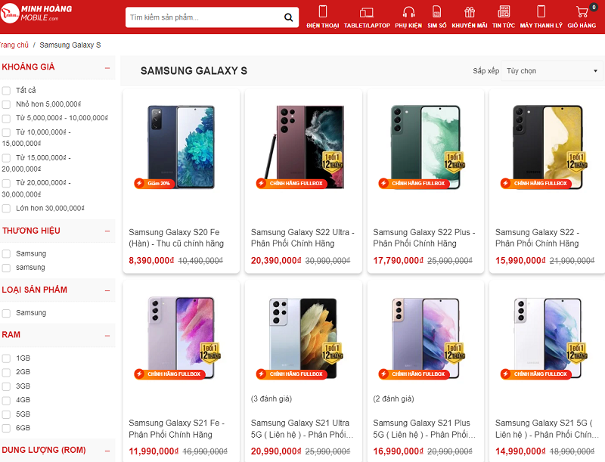Open the Giỏ Hàng shopping cart icon
The image size is (605, 462).
pos(582,12)
